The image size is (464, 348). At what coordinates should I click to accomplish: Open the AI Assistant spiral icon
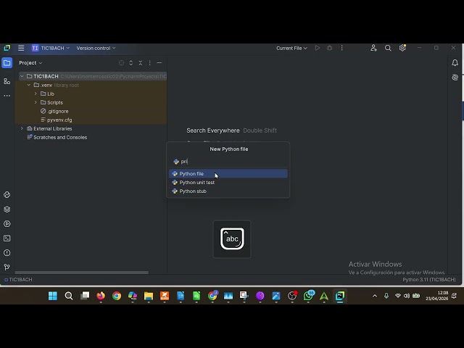click(455, 78)
